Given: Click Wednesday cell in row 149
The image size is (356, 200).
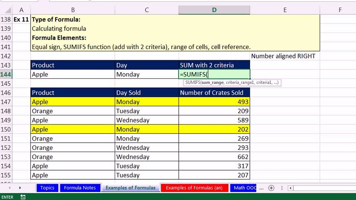Looking at the screenshot, I should point(147,120).
